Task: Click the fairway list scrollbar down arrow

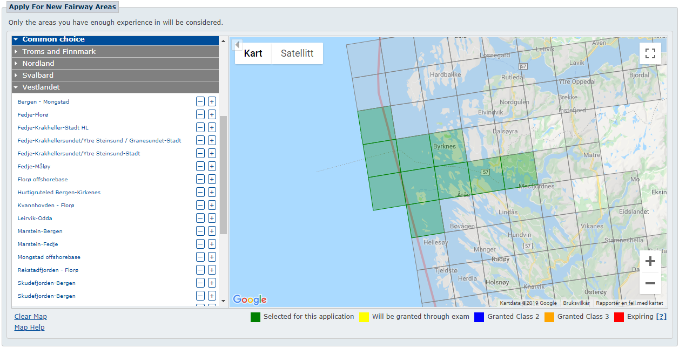Action: tap(223, 301)
